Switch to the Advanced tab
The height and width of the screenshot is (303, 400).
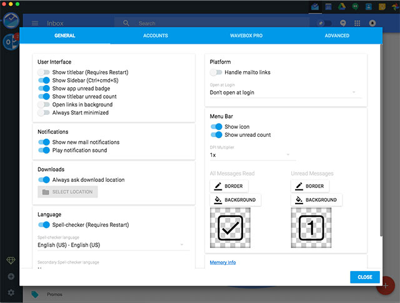click(337, 36)
